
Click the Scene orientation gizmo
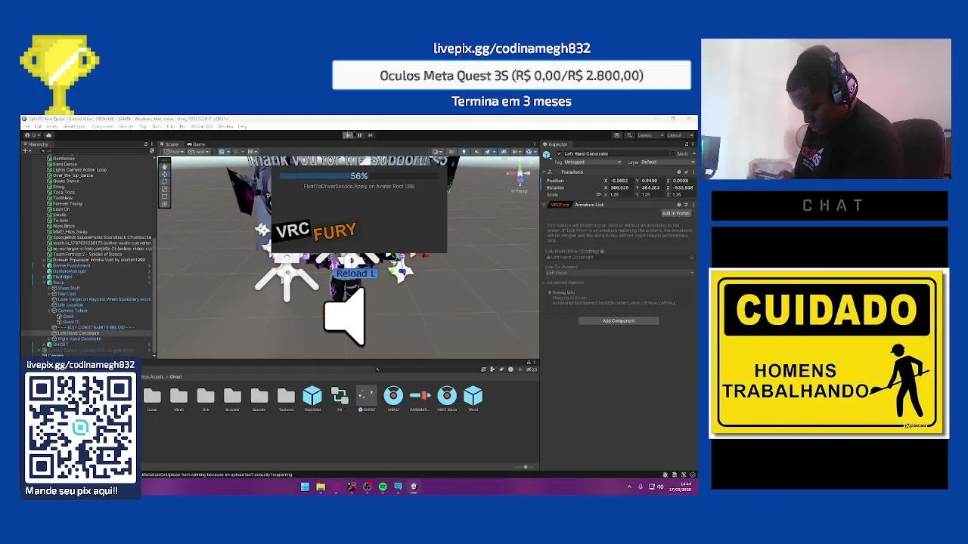520,175
